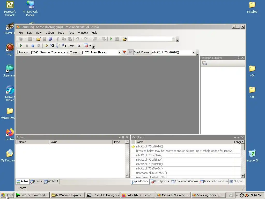
Task: Toggle Hex display button
Action: 72,46
